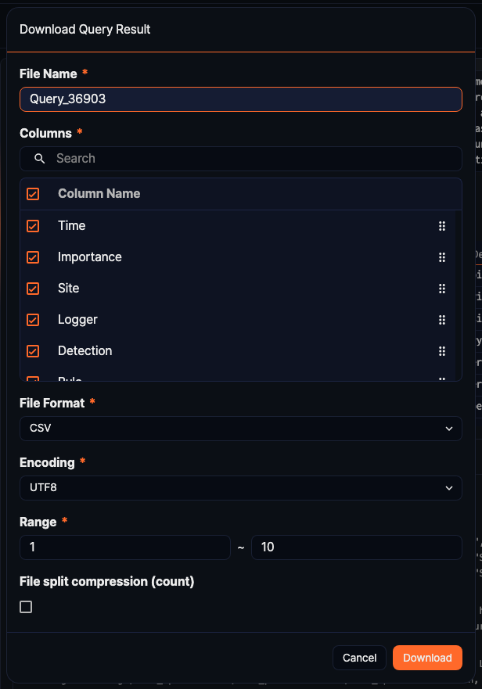The height and width of the screenshot is (689, 482).
Task: Click the chevron on the CSV selector
Action: pos(449,429)
